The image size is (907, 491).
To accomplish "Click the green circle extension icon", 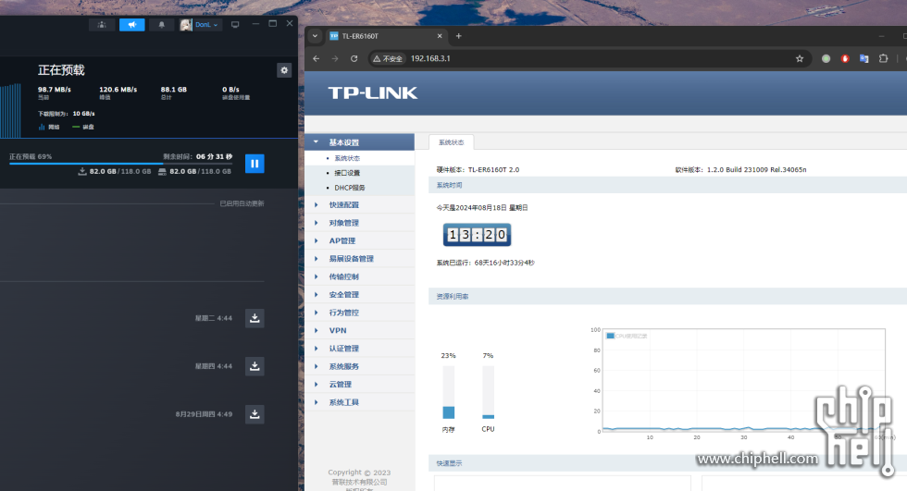I will click(826, 58).
